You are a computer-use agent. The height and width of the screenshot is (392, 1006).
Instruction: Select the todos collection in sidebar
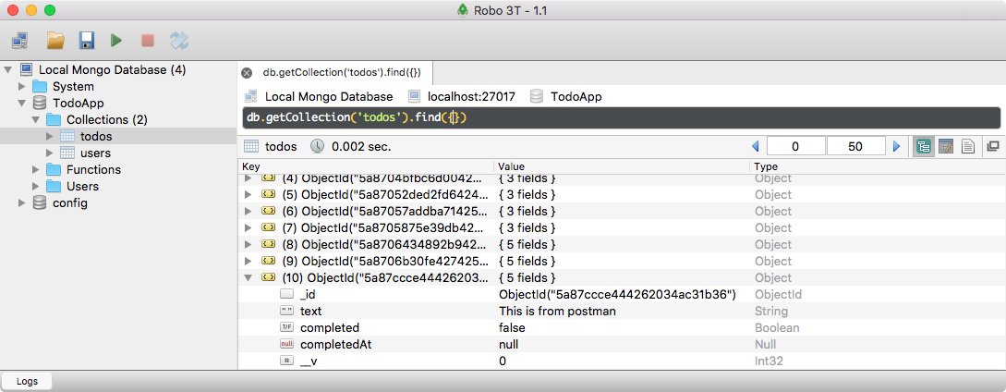tap(96, 136)
